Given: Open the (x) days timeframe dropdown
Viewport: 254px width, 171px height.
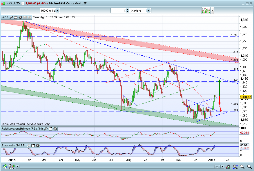Looking at the screenshot, I should (x=148, y=10).
